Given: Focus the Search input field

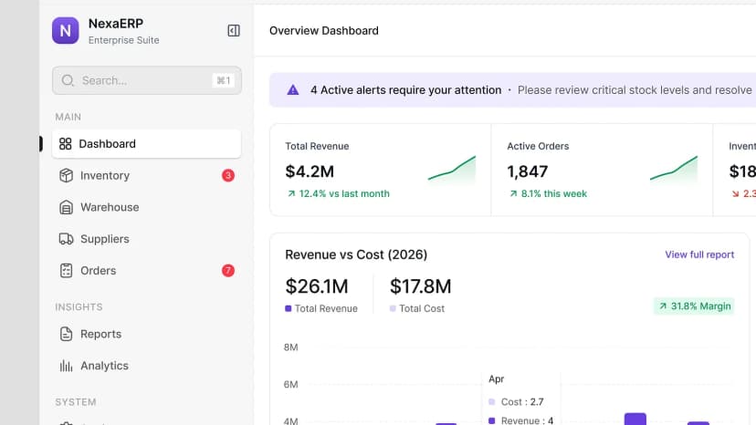Looking at the screenshot, I should pos(147,80).
